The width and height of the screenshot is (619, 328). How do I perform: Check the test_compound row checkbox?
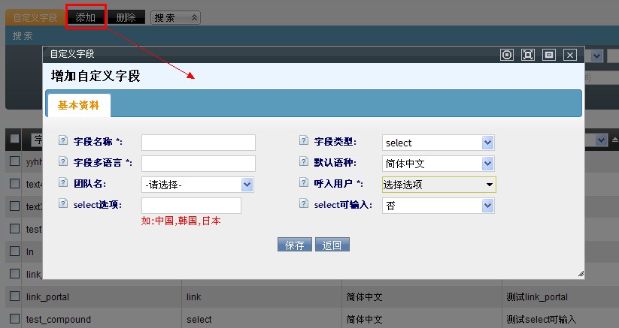tap(14, 319)
